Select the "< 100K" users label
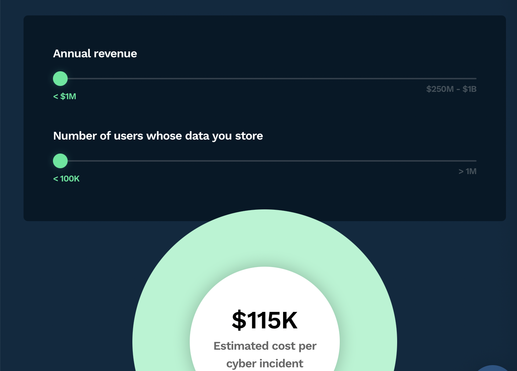517x371 pixels. tap(67, 179)
